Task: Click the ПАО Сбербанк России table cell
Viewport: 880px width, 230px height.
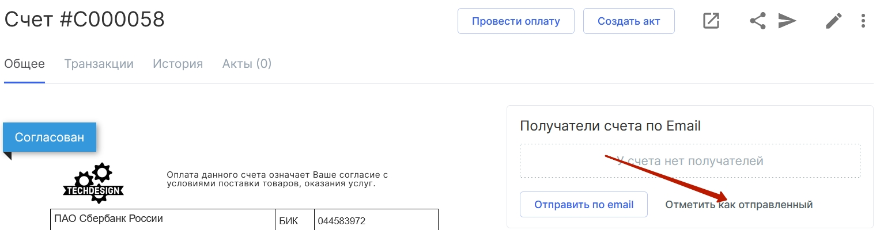Action: click(x=162, y=220)
